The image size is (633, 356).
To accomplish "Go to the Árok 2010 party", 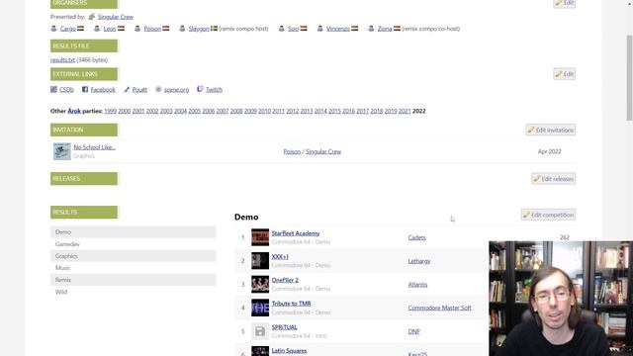I will coord(264,111).
